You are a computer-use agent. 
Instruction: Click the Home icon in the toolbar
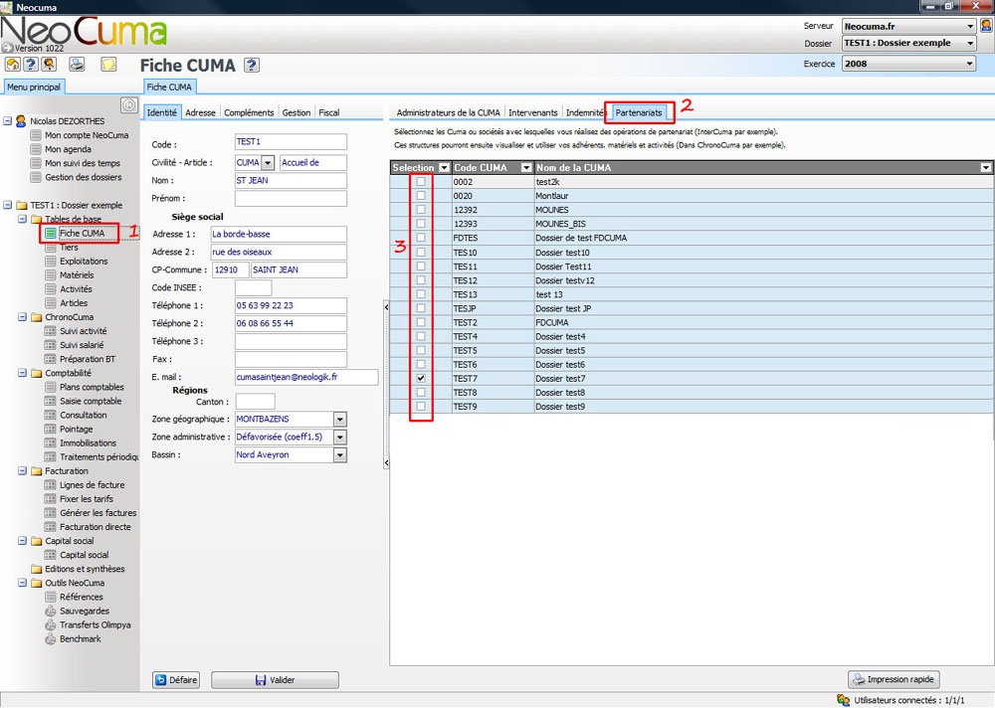12,64
